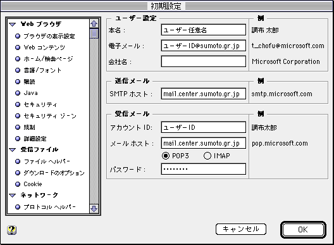
Task: Select the IMAP radio button
Action: coord(207,156)
